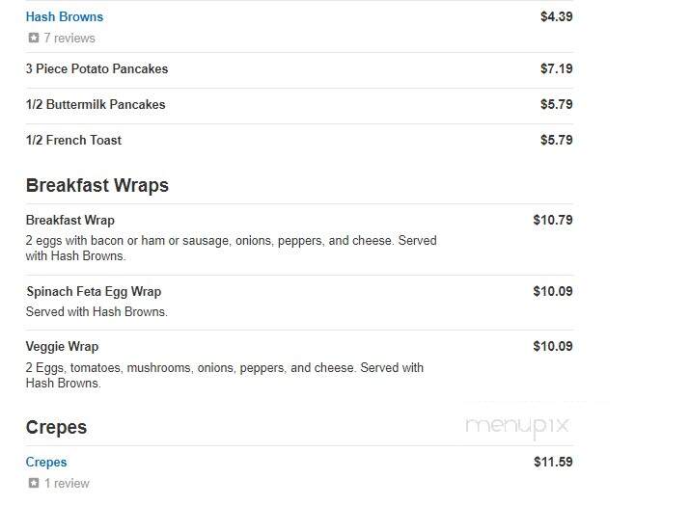Image resolution: width=690 pixels, height=505 pixels.
Task: Open the 7 reviews text for Hash Browns
Action: [69, 39]
